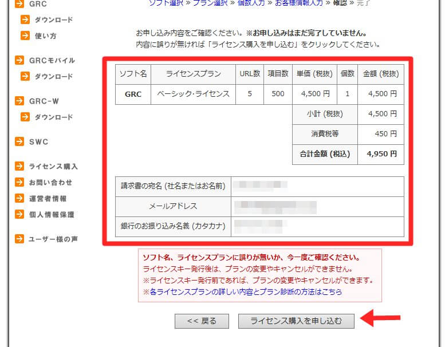Click the 小計 (税抜) label
The width and height of the screenshot is (445, 347).
[x=325, y=114]
